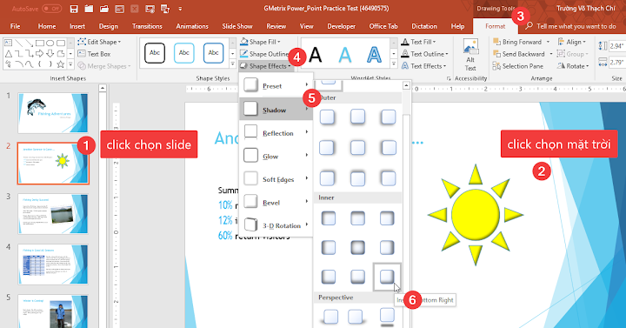Viewport: 626px width, 328px height.
Task: Select the yellow sun shape on slide
Action: pyautogui.click(x=475, y=215)
